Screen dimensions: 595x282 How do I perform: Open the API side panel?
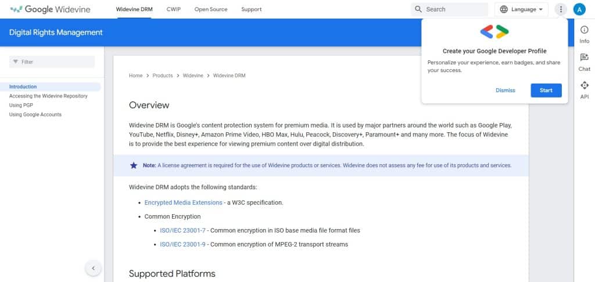(x=585, y=90)
